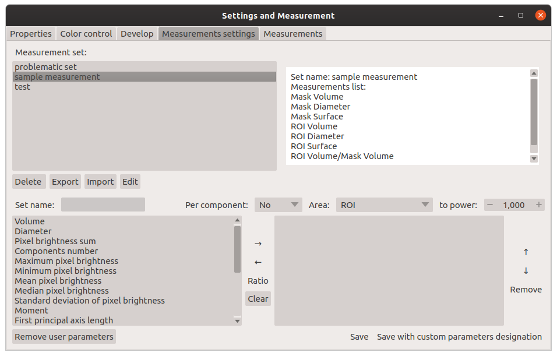Click the right arrow to add measurement
The height and width of the screenshot is (356, 557).
[x=258, y=244]
